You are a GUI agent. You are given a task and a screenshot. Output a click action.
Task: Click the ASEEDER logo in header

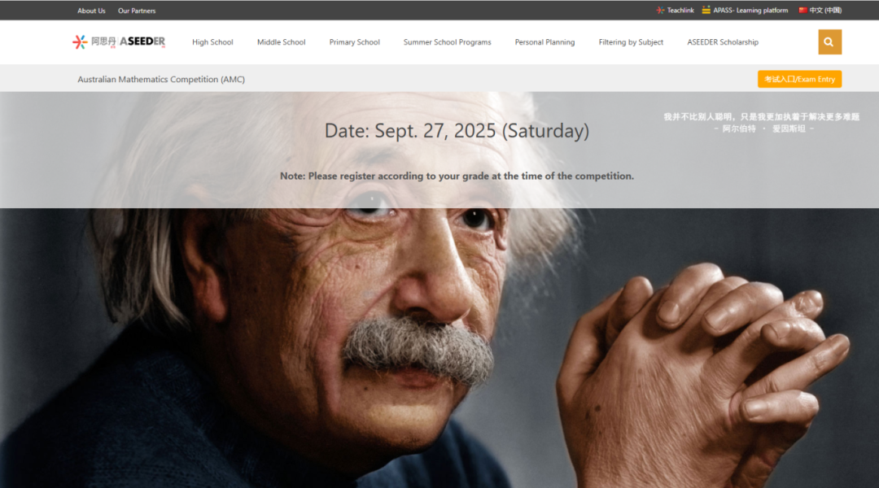click(119, 42)
